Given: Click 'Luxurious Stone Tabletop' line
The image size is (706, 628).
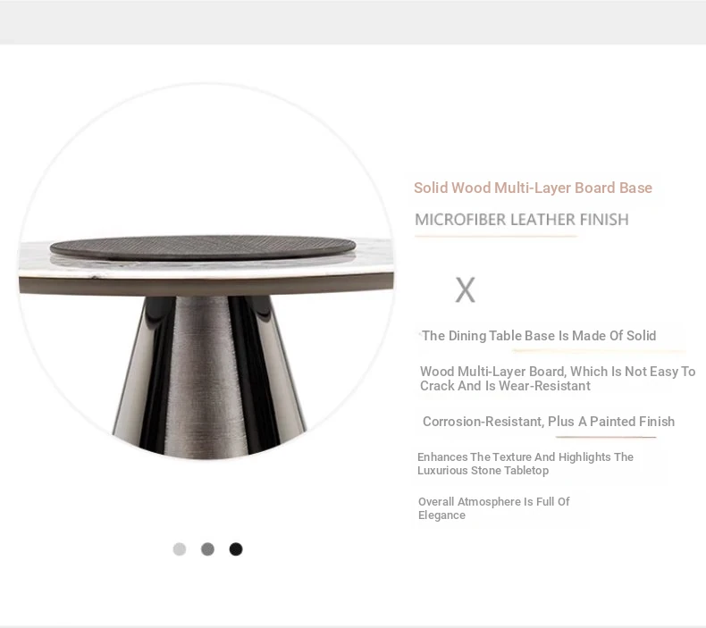Looking at the screenshot, I should [483, 471].
